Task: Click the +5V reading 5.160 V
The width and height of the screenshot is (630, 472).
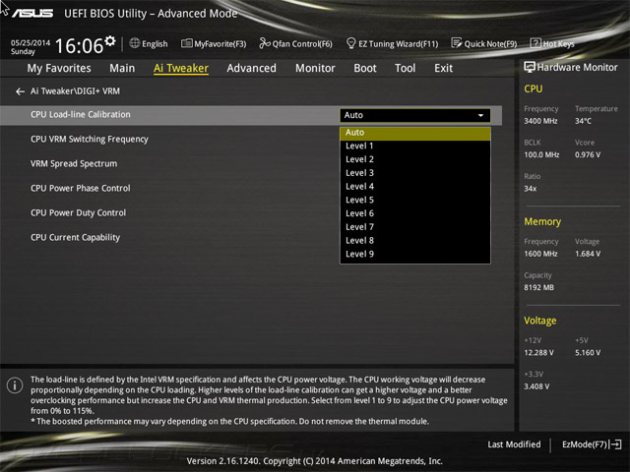Action: pyautogui.click(x=588, y=353)
